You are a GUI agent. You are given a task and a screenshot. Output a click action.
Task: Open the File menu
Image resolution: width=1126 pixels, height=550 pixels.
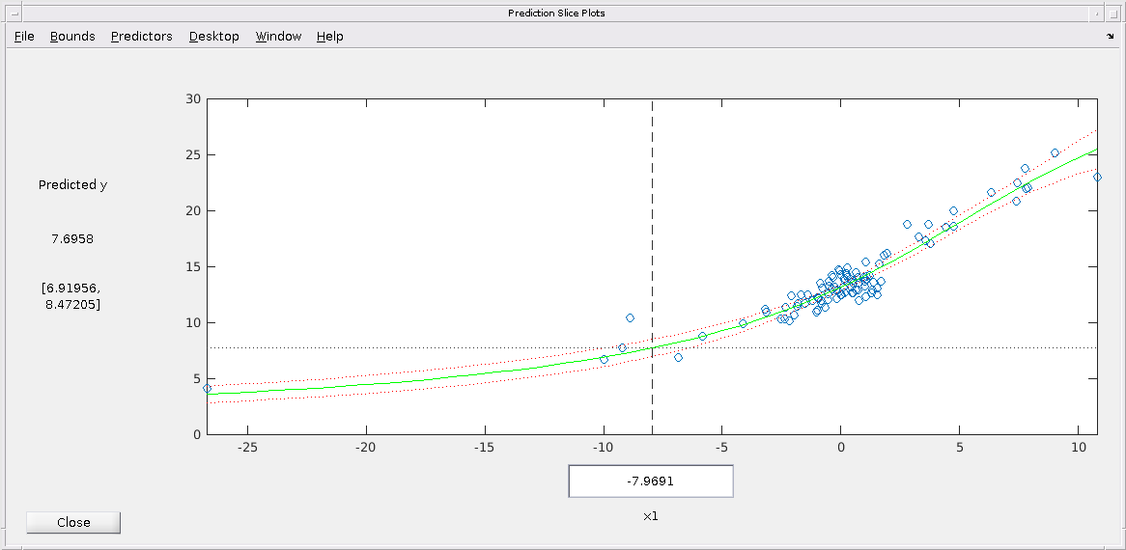point(24,36)
